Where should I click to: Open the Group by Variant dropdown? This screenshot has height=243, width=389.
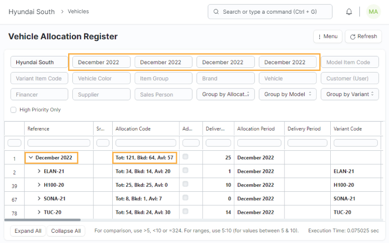(350, 94)
